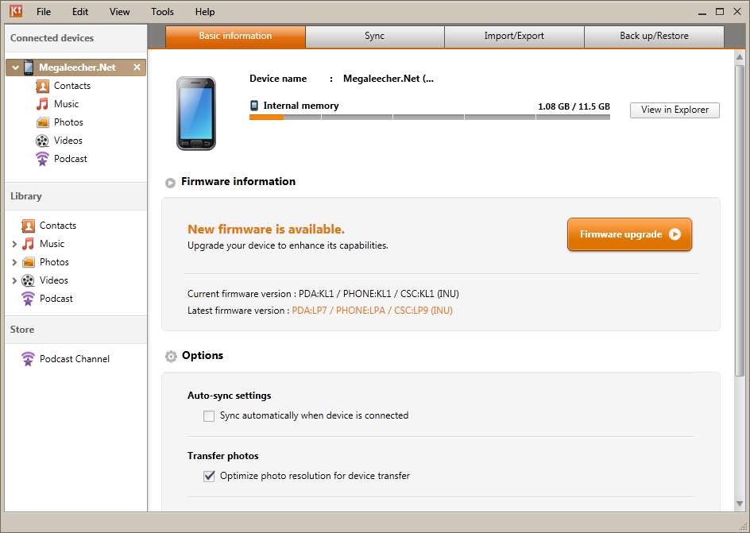Click the latest firmware version text PDA:LP7
Screen dimensions: 750x533
[372, 311]
